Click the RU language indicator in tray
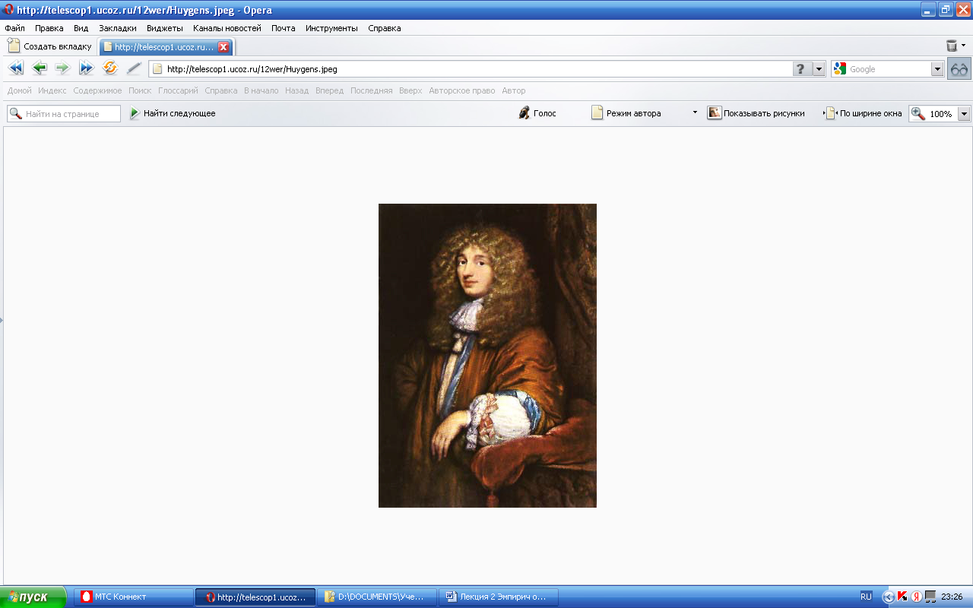 pyautogui.click(x=866, y=597)
